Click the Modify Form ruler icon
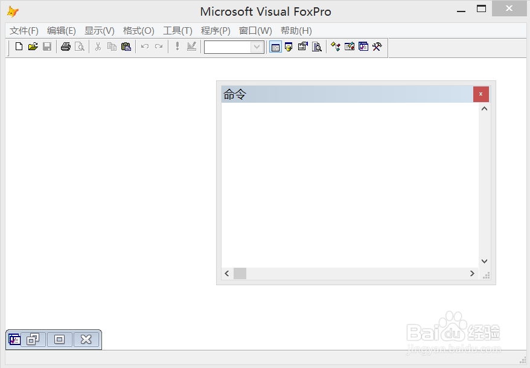This screenshot has width=530, height=368. (x=191, y=47)
